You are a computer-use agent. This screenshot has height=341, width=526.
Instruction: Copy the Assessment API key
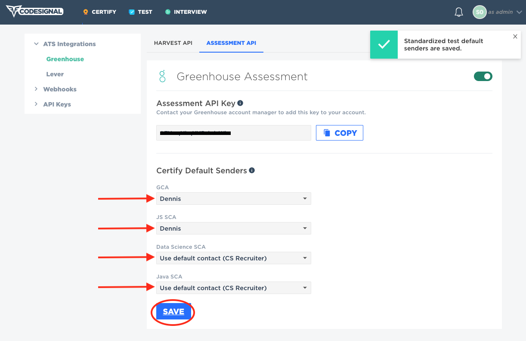(x=340, y=133)
